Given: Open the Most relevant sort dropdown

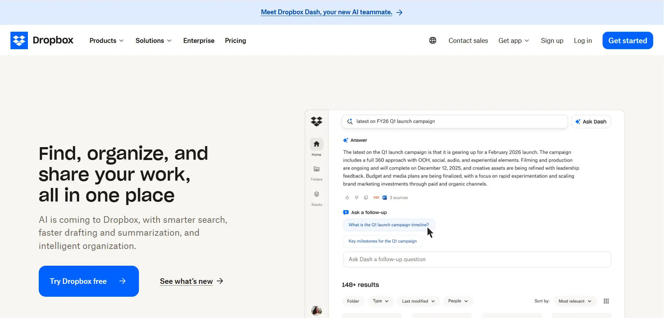Looking at the screenshot, I should point(574,301).
